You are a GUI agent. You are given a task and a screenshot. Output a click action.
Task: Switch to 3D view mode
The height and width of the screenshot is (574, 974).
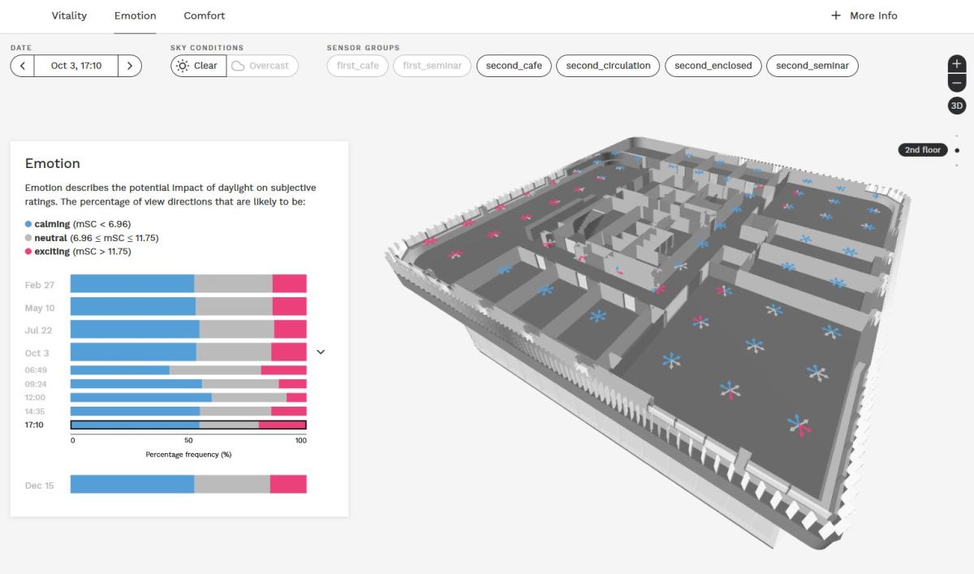[956, 105]
